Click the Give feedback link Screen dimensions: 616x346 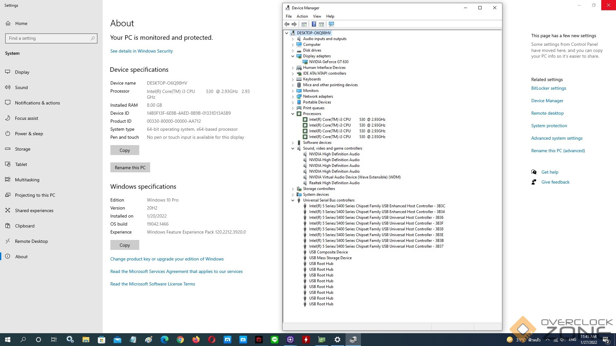(x=555, y=182)
